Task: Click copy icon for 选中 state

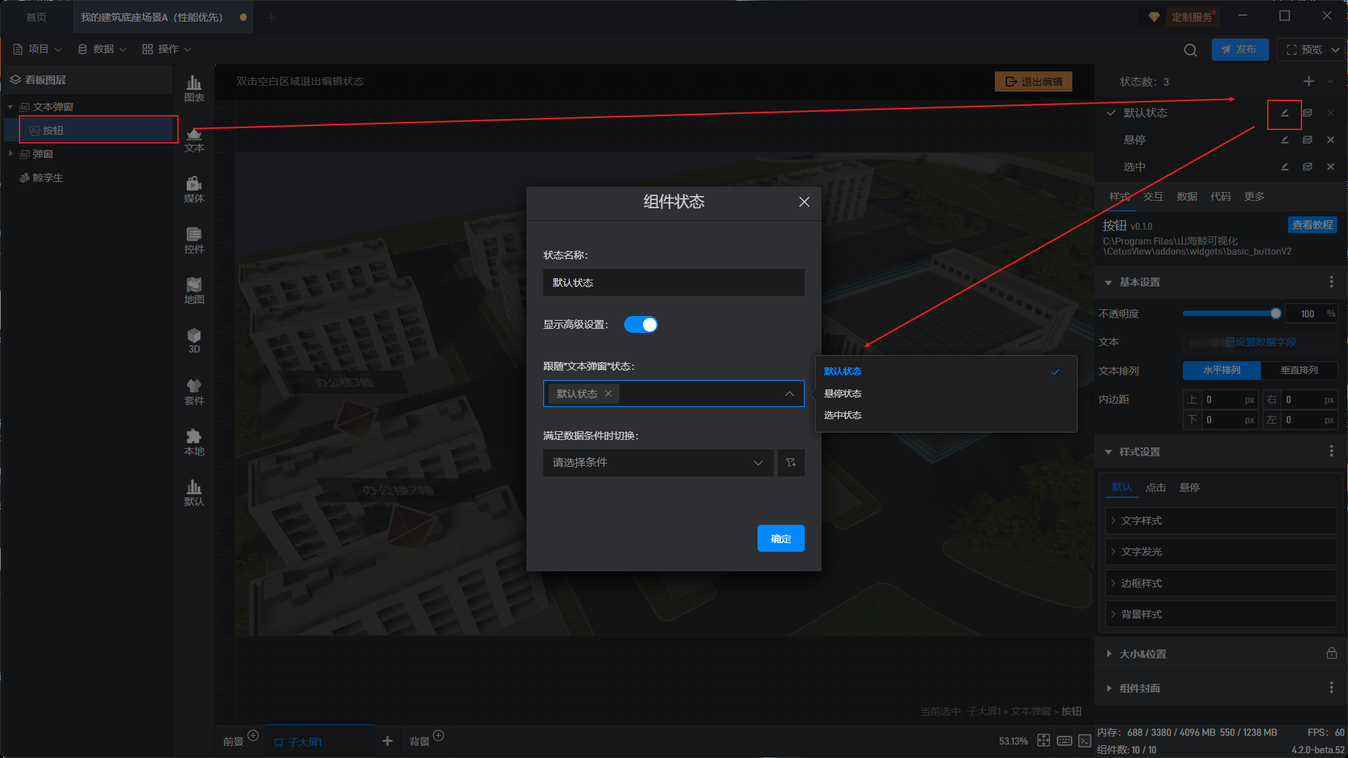Action: click(1308, 167)
